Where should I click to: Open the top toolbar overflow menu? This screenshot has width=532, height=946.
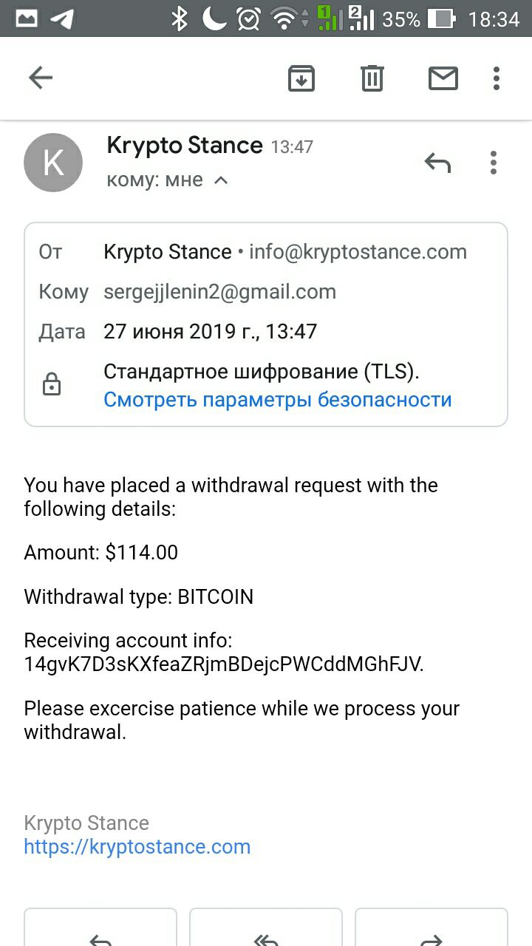click(497, 78)
